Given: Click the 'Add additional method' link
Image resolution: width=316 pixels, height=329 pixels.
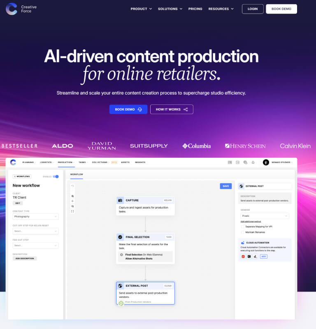Looking at the screenshot, I should (251, 222).
